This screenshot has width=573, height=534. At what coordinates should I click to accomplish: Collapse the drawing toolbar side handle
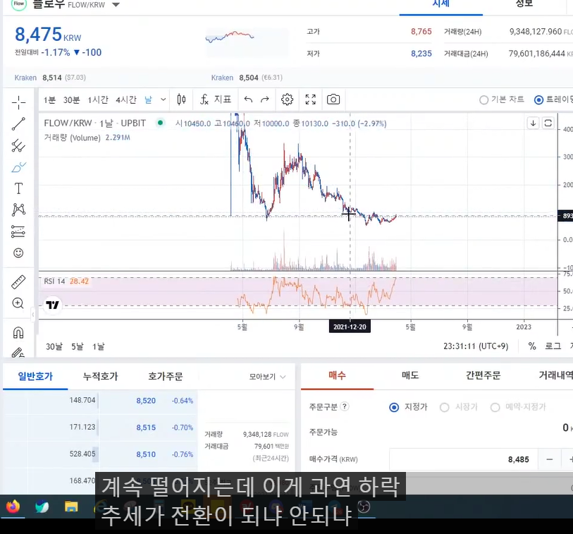[x=33, y=314]
